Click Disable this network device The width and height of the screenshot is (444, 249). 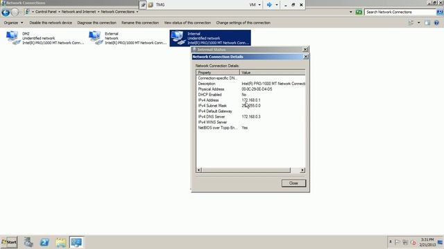tap(51, 23)
